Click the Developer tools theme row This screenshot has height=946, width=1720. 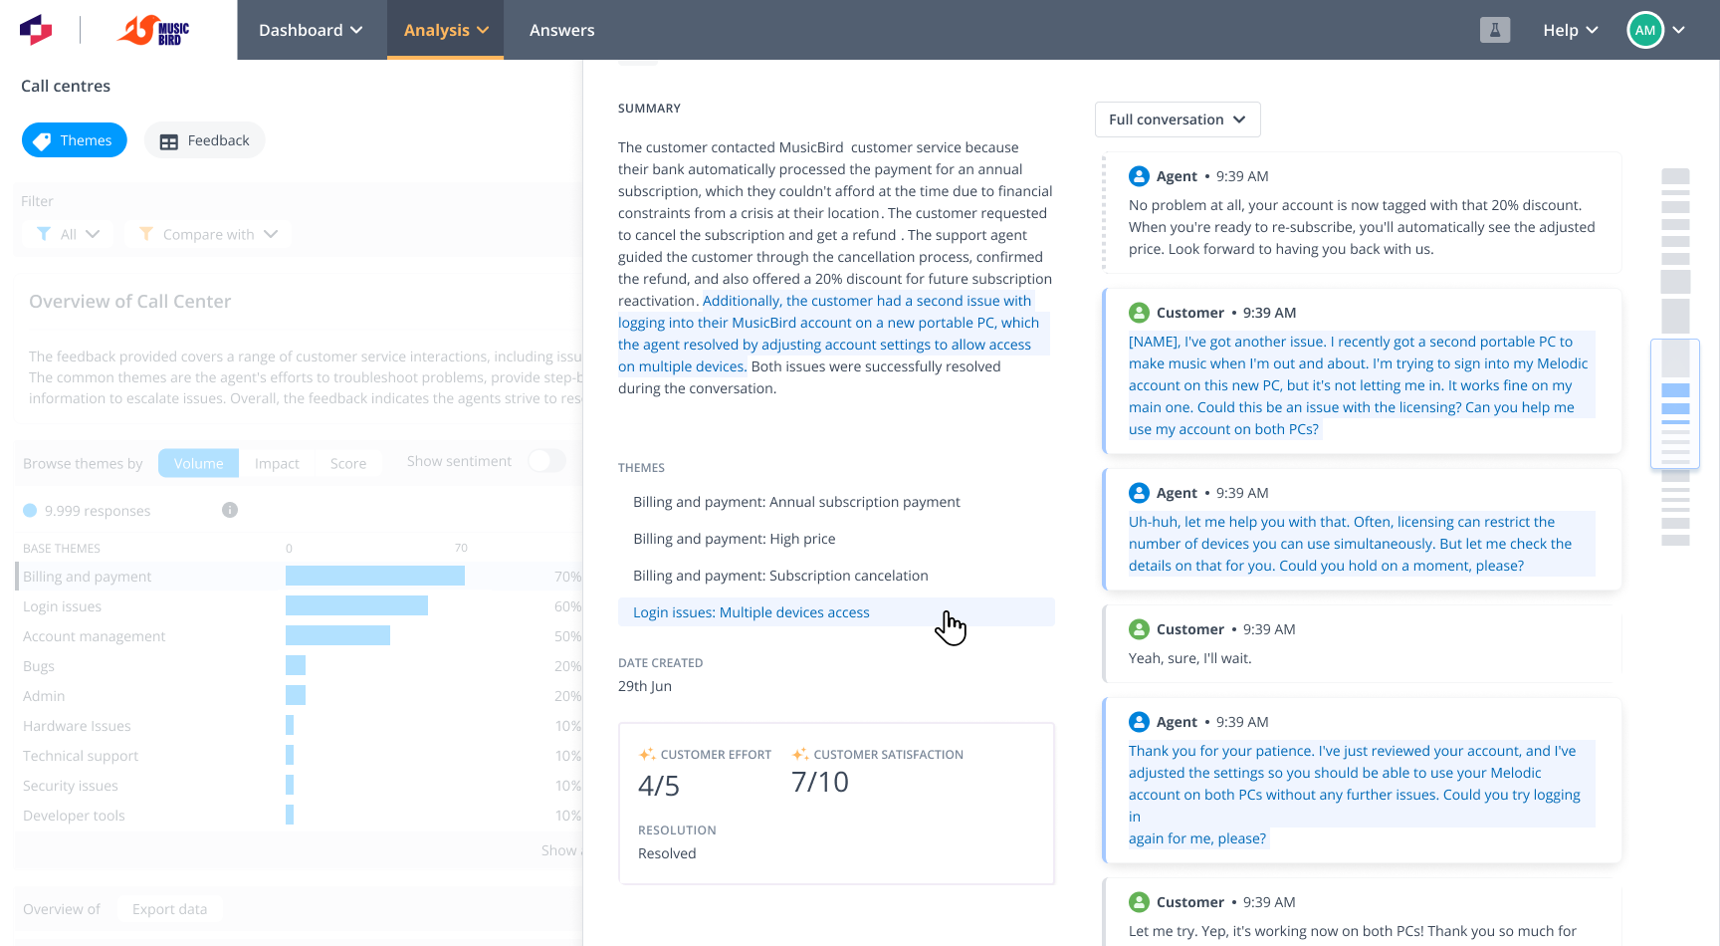[x=299, y=816]
